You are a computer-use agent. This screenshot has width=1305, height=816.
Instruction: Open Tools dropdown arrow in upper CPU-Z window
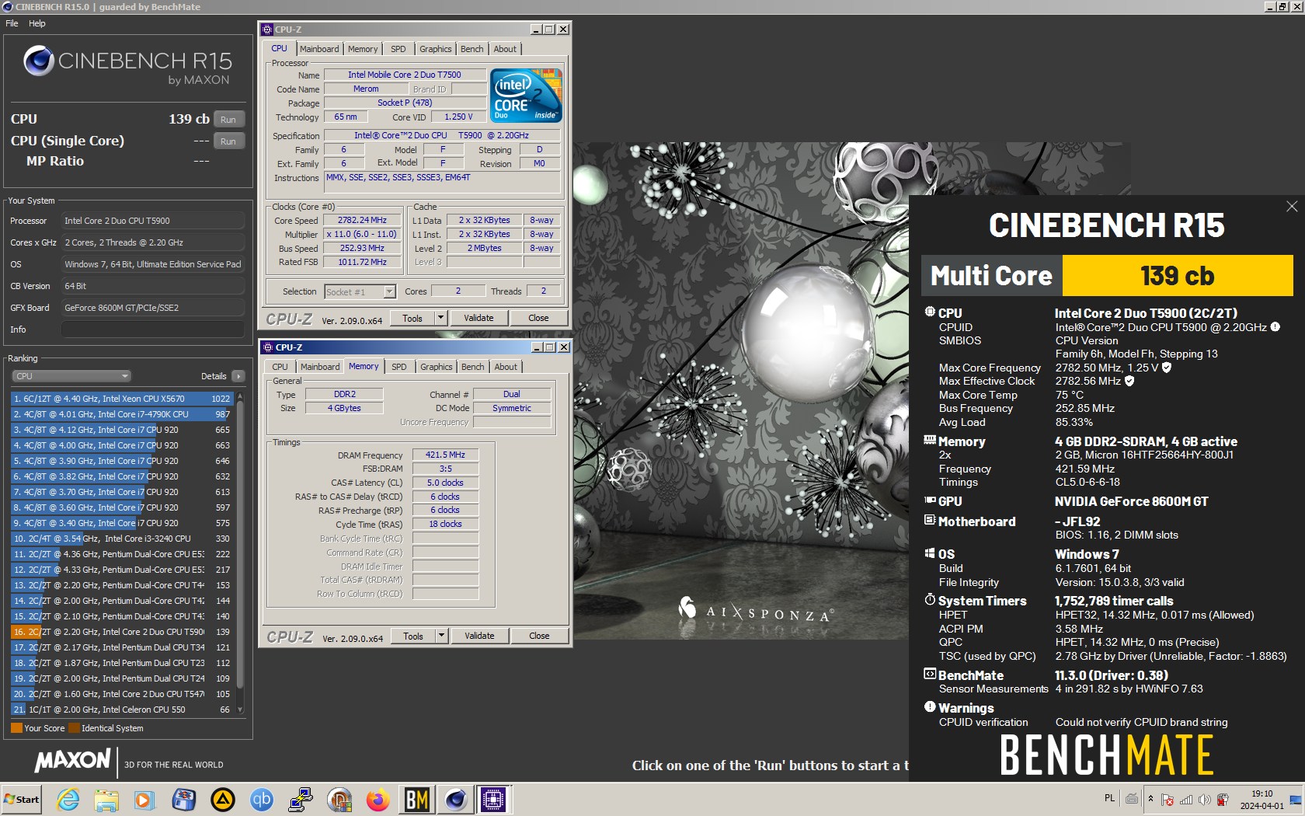pos(441,318)
